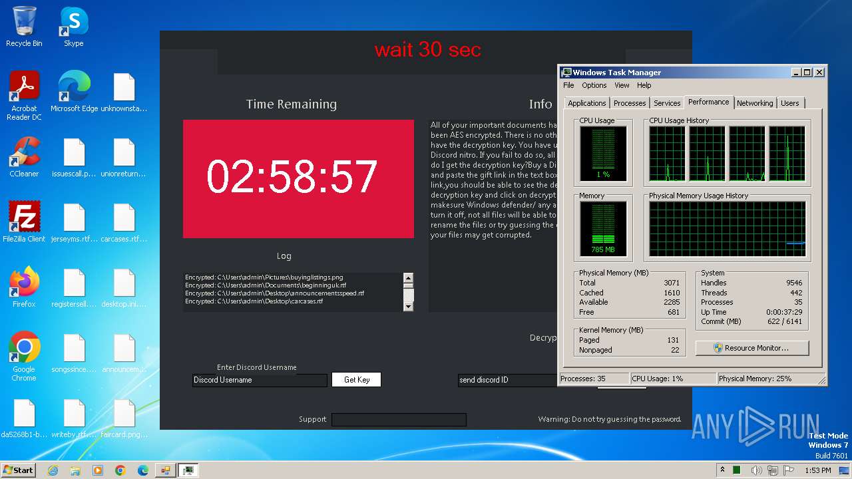Switch to the Applications tab

click(586, 103)
